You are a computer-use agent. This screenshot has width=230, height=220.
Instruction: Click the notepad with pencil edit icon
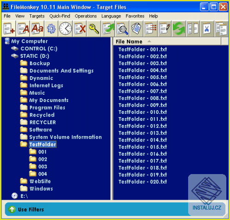coord(165,28)
